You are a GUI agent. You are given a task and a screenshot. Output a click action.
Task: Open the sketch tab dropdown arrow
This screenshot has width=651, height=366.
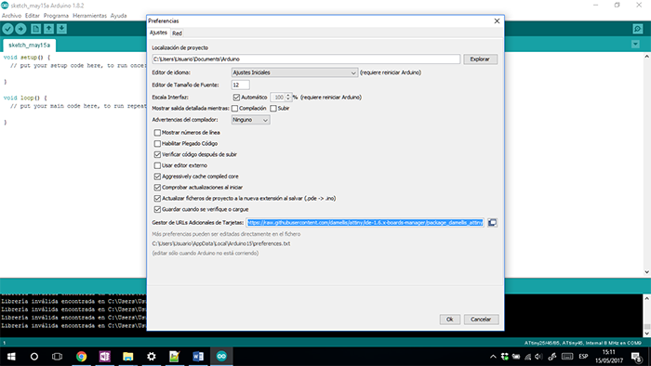[635, 44]
